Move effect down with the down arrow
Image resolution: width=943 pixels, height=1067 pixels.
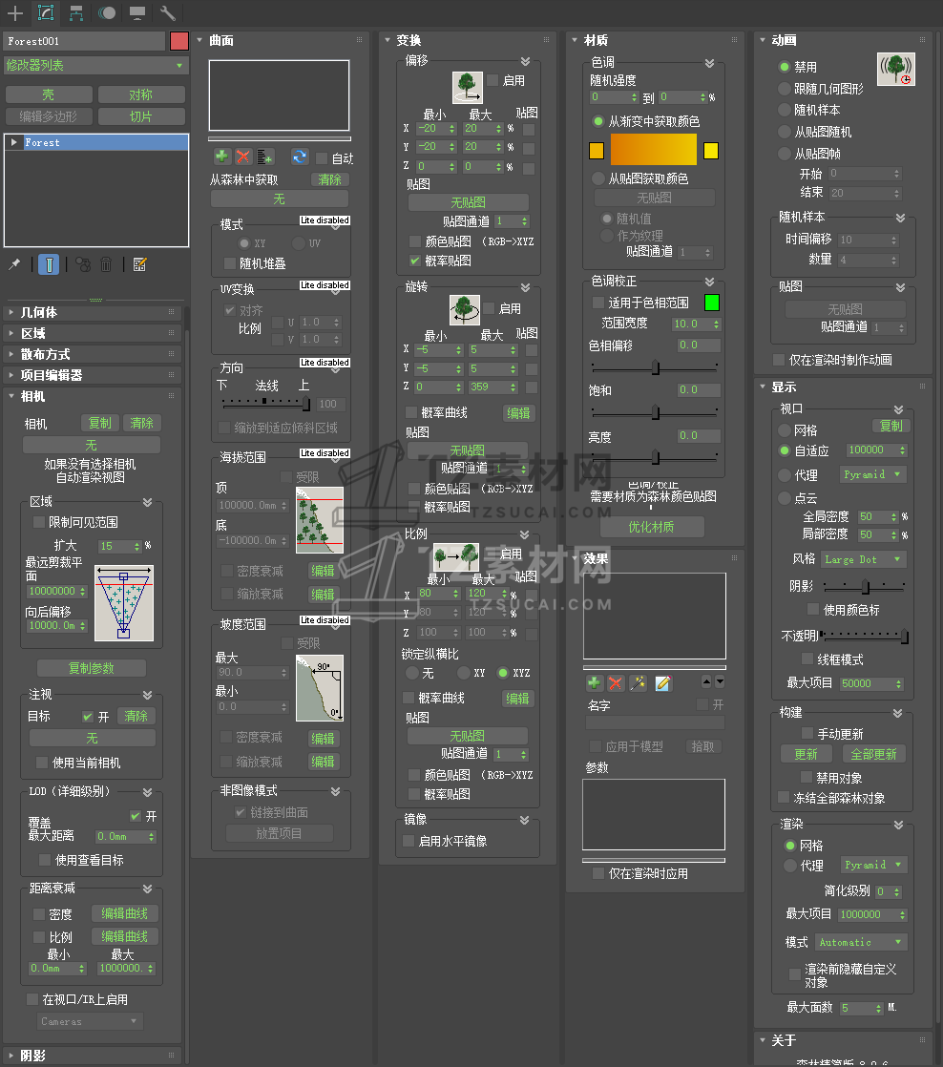[x=719, y=681]
